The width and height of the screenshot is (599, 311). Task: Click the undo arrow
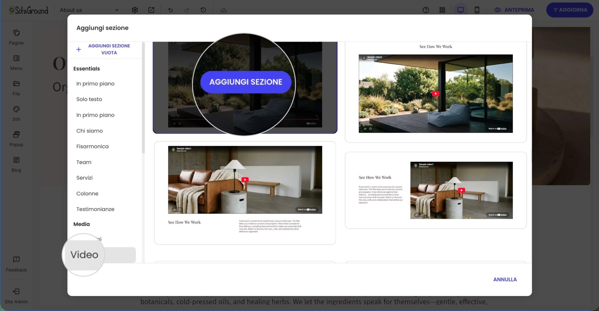pyautogui.click(x=170, y=10)
